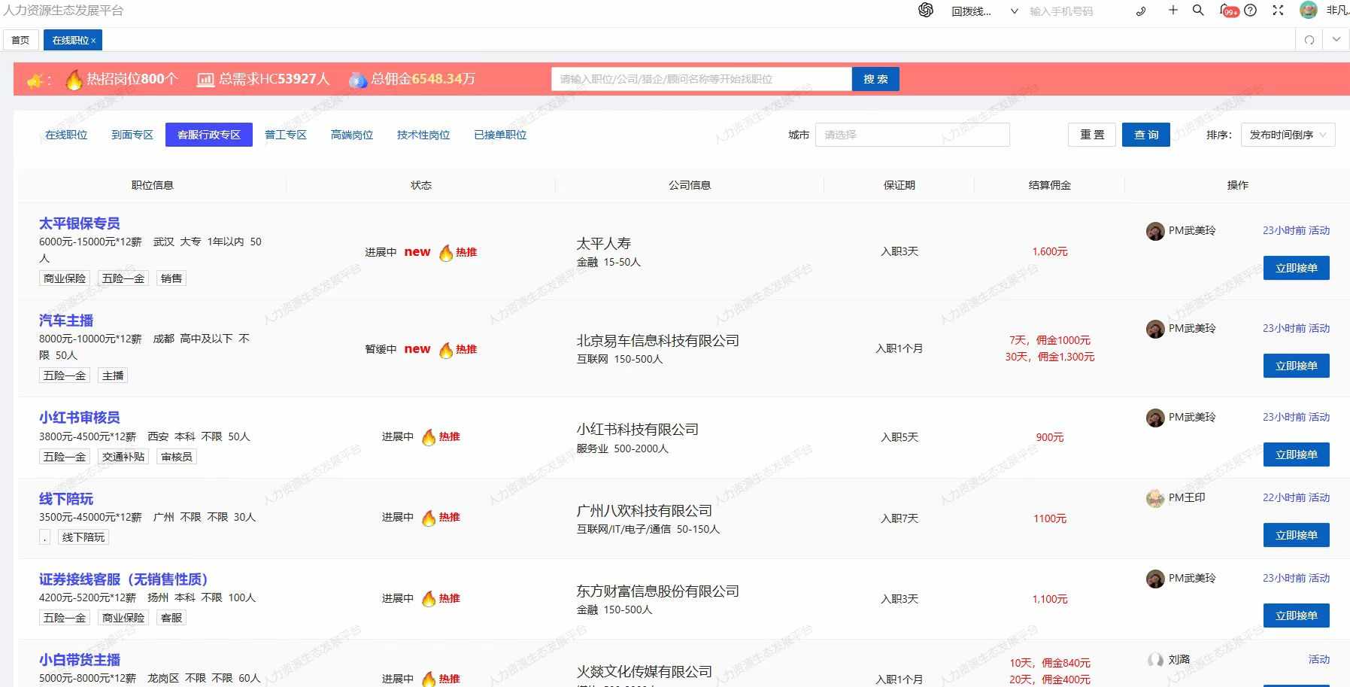Open the help question mark icon

coord(1250,11)
